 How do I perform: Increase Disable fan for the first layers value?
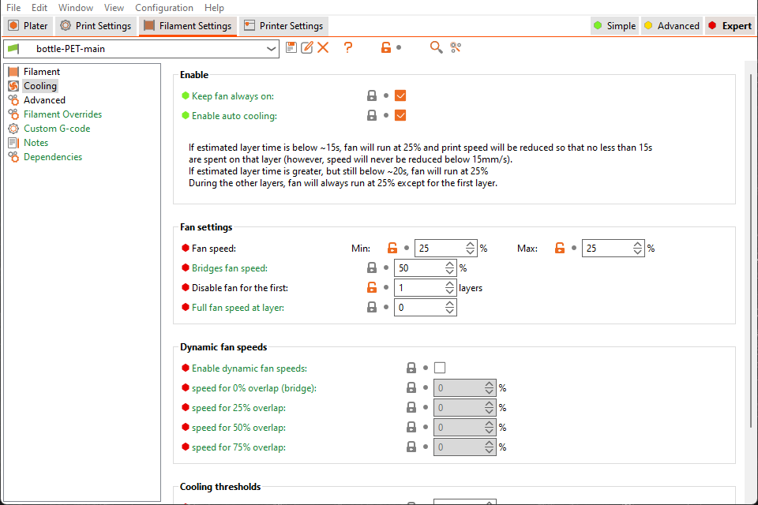(x=449, y=284)
